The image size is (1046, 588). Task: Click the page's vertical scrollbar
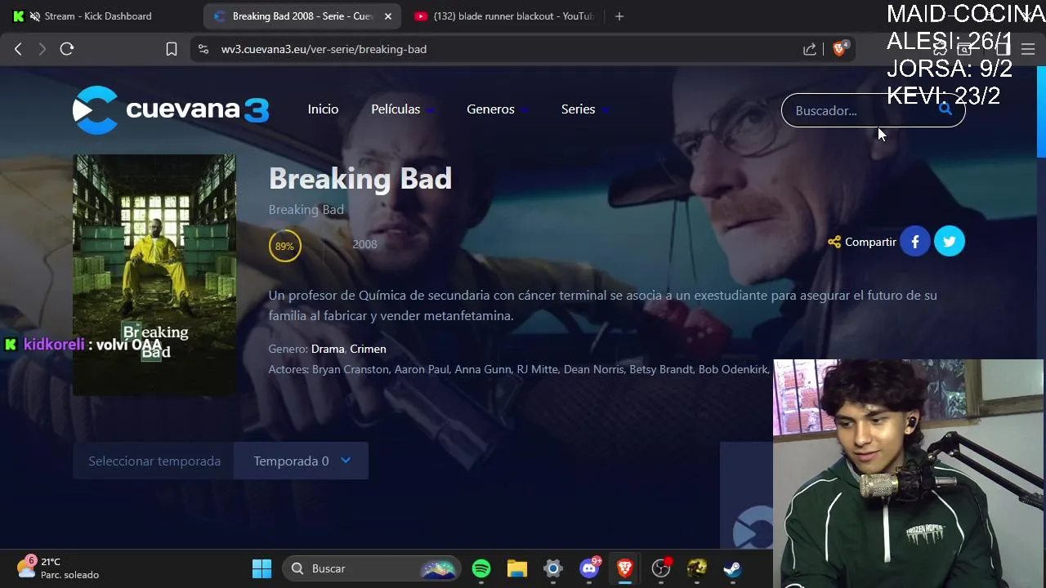point(1041,111)
